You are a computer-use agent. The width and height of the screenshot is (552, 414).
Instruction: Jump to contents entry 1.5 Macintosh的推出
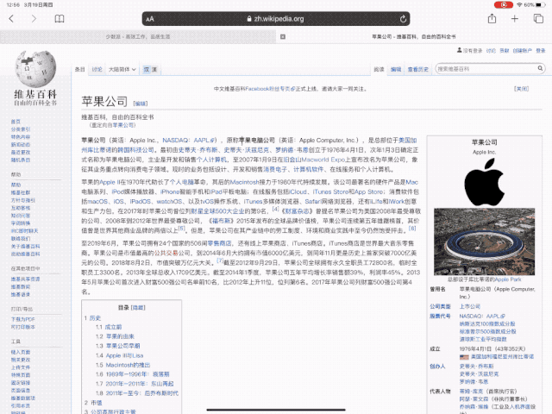point(122,365)
